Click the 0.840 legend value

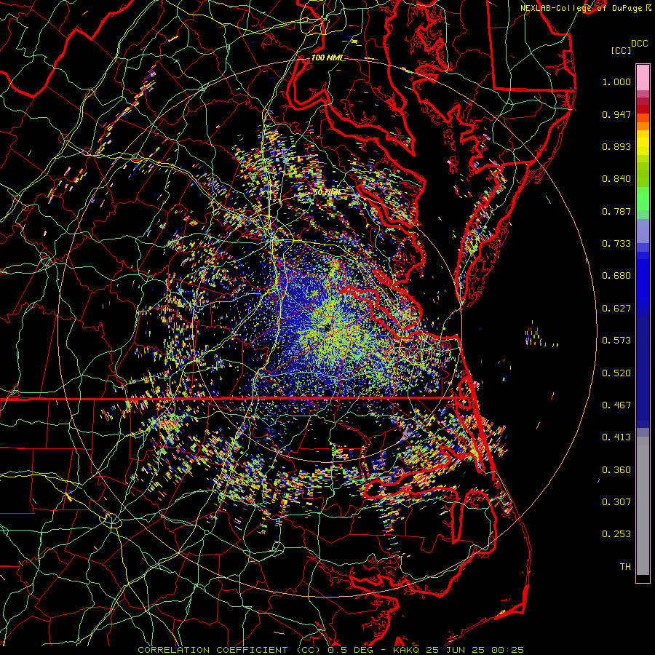pyautogui.click(x=616, y=179)
